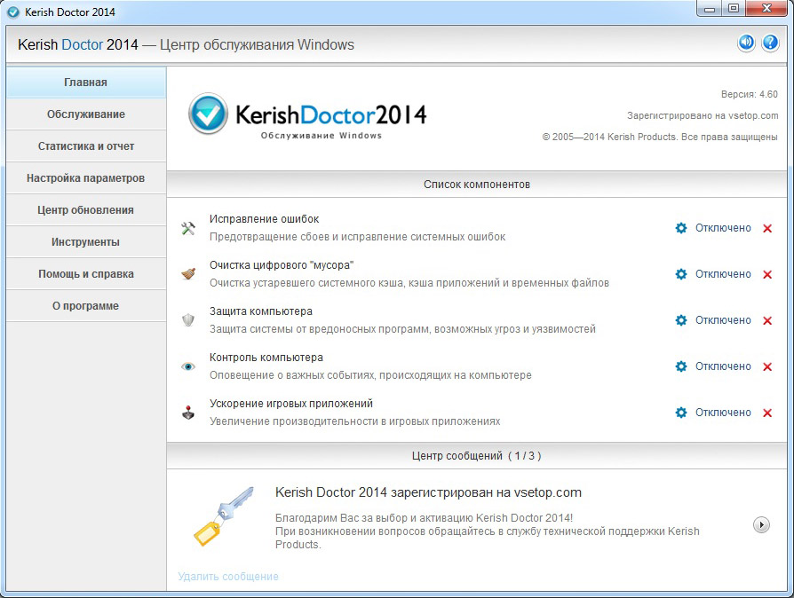Image resolution: width=794 pixels, height=598 pixels.
Task: Click the sound speaker icon in the header
Action: [746, 43]
